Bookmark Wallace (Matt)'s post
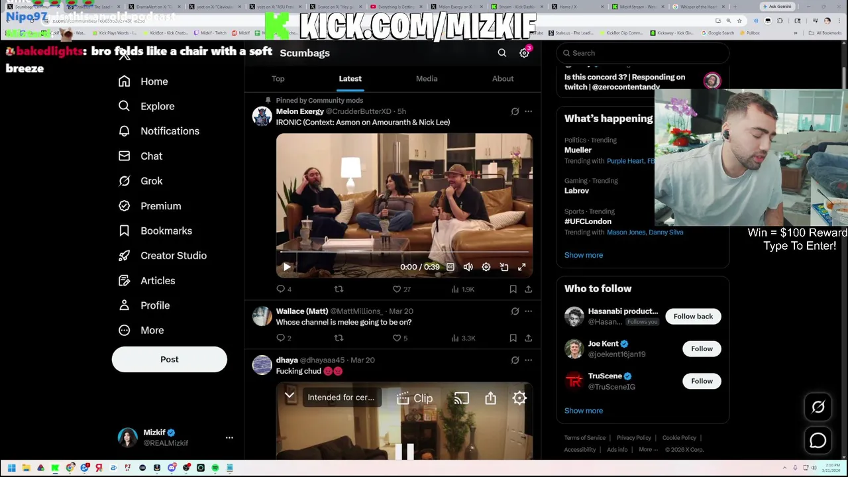This screenshot has width=848, height=477. [x=513, y=338]
